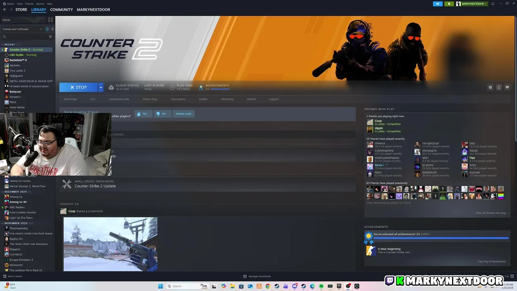
Task: Click Add a Game plus icon
Action: 5,276
